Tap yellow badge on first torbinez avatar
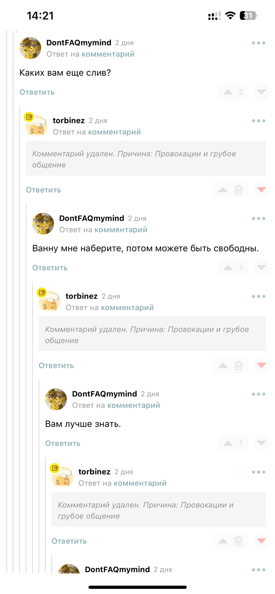The height and width of the screenshot is (594, 275). (x=29, y=117)
